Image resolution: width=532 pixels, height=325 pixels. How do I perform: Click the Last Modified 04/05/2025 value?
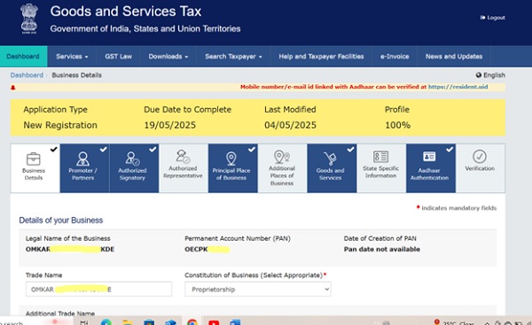[x=291, y=125]
